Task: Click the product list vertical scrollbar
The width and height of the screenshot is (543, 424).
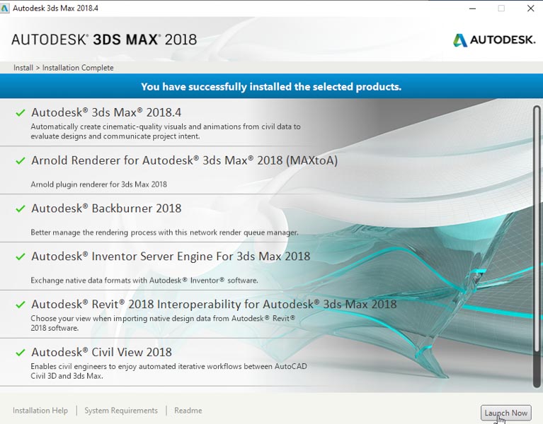Action: click(x=537, y=247)
